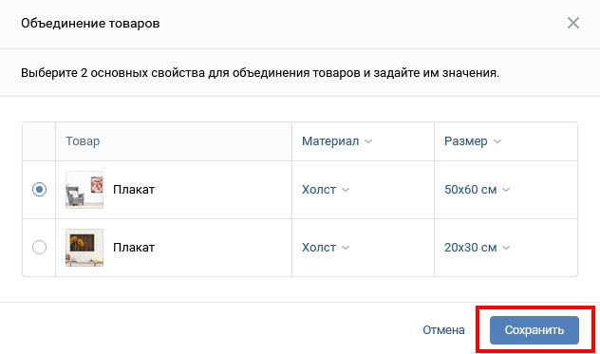Click the Плакат name in the second row

pyautogui.click(x=134, y=247)
